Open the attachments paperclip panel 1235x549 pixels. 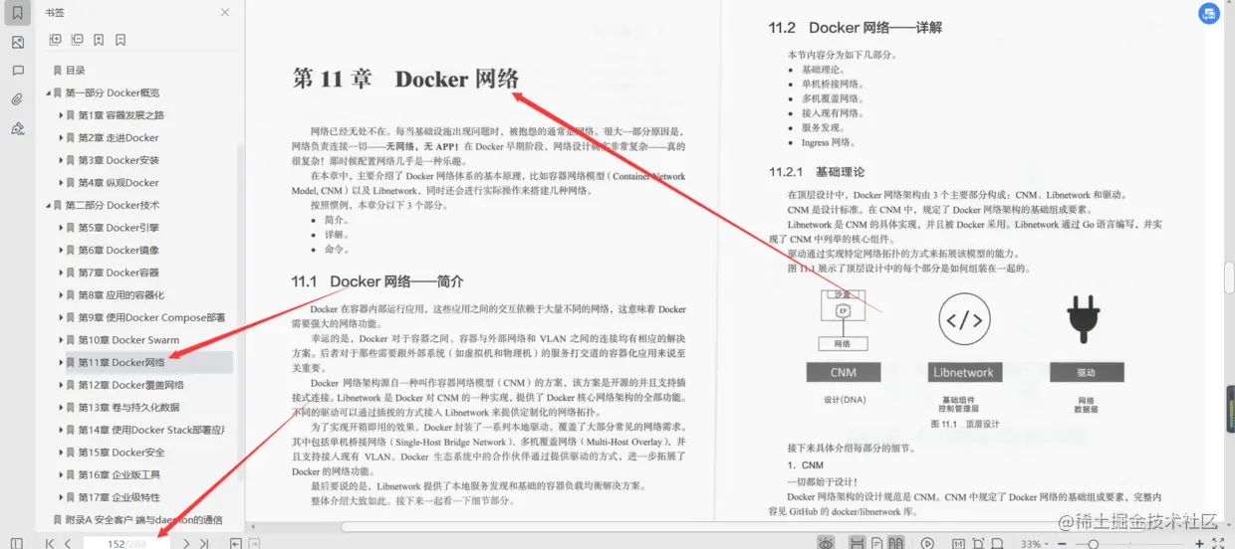[x=17, y=99]
